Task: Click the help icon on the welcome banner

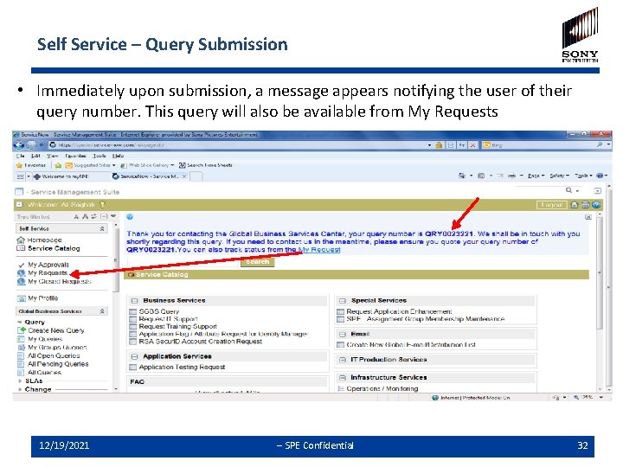Action: tap(596, 205)
